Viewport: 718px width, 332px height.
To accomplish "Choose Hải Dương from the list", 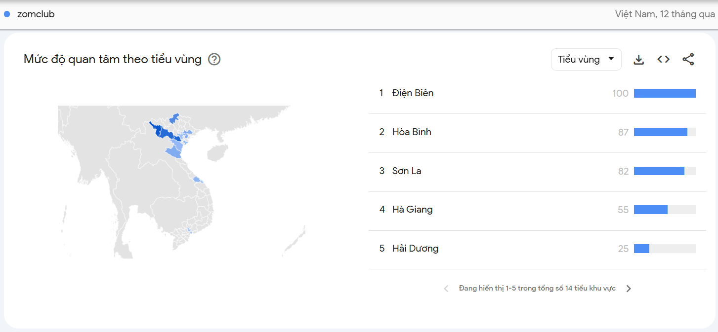I will point(415,249).
